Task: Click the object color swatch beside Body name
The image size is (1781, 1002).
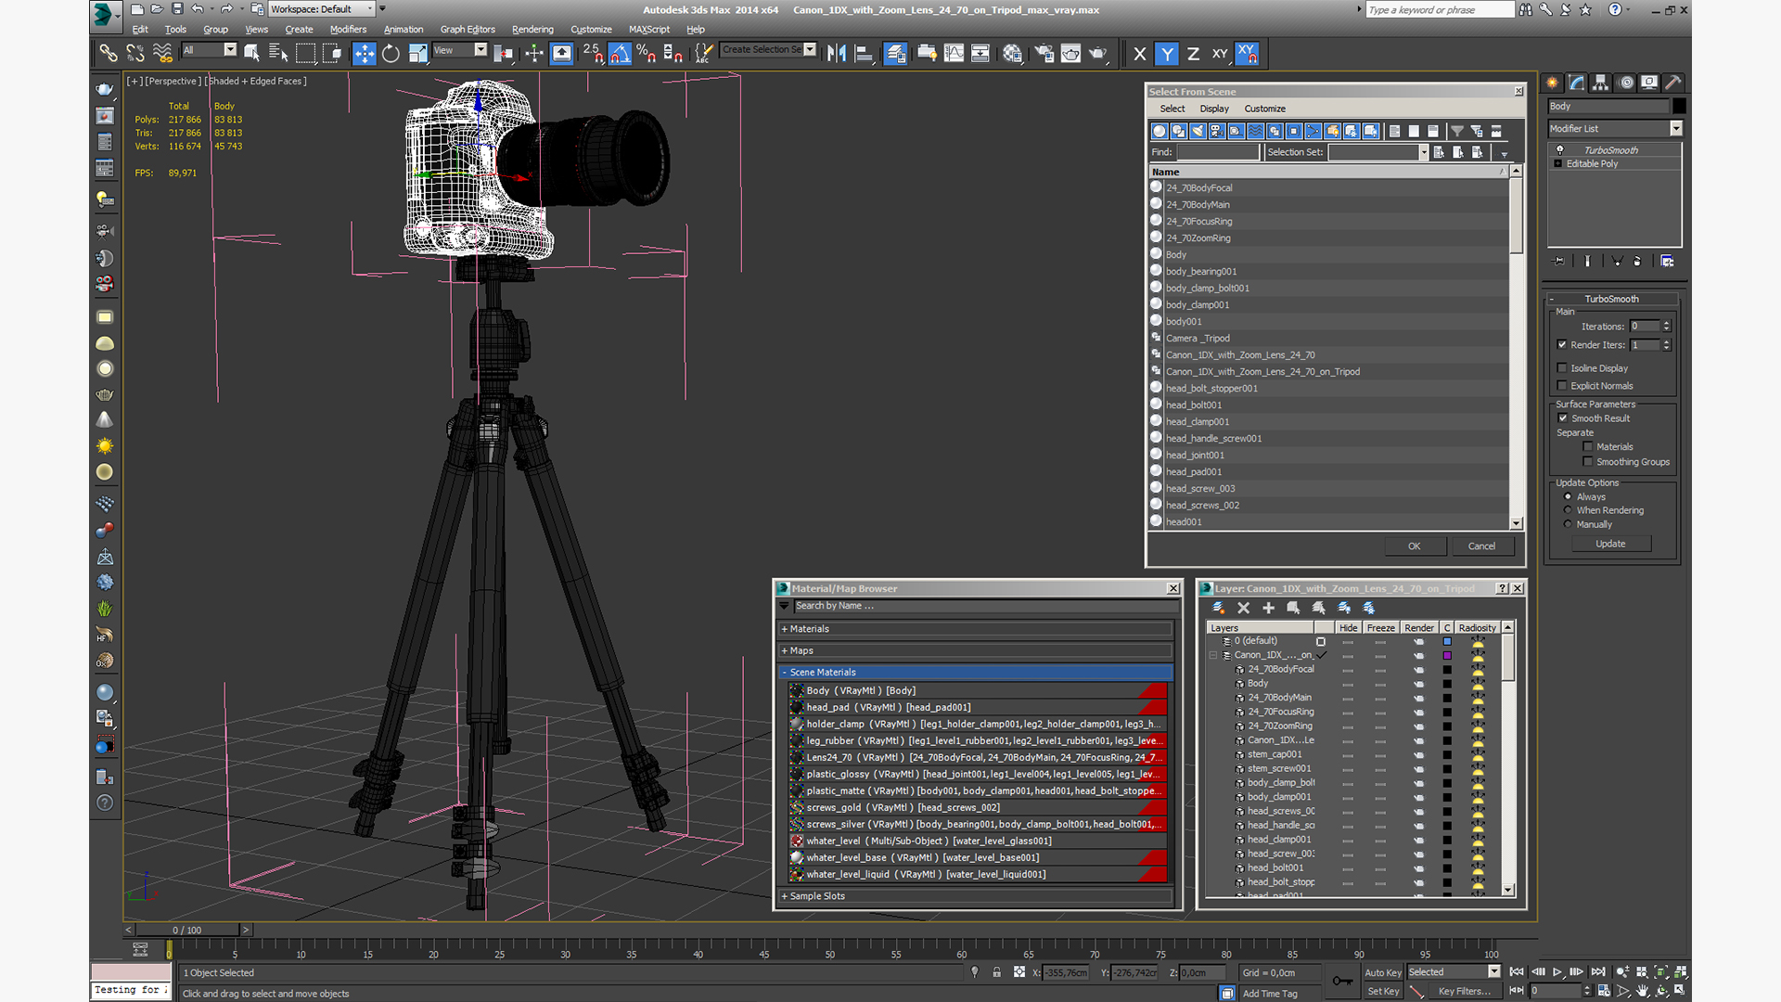Action: click(x=1679, y=107)
